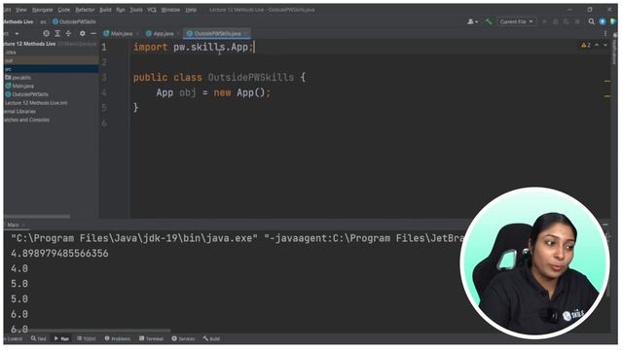Click the Run with Coverage icon

coord(567,21)
